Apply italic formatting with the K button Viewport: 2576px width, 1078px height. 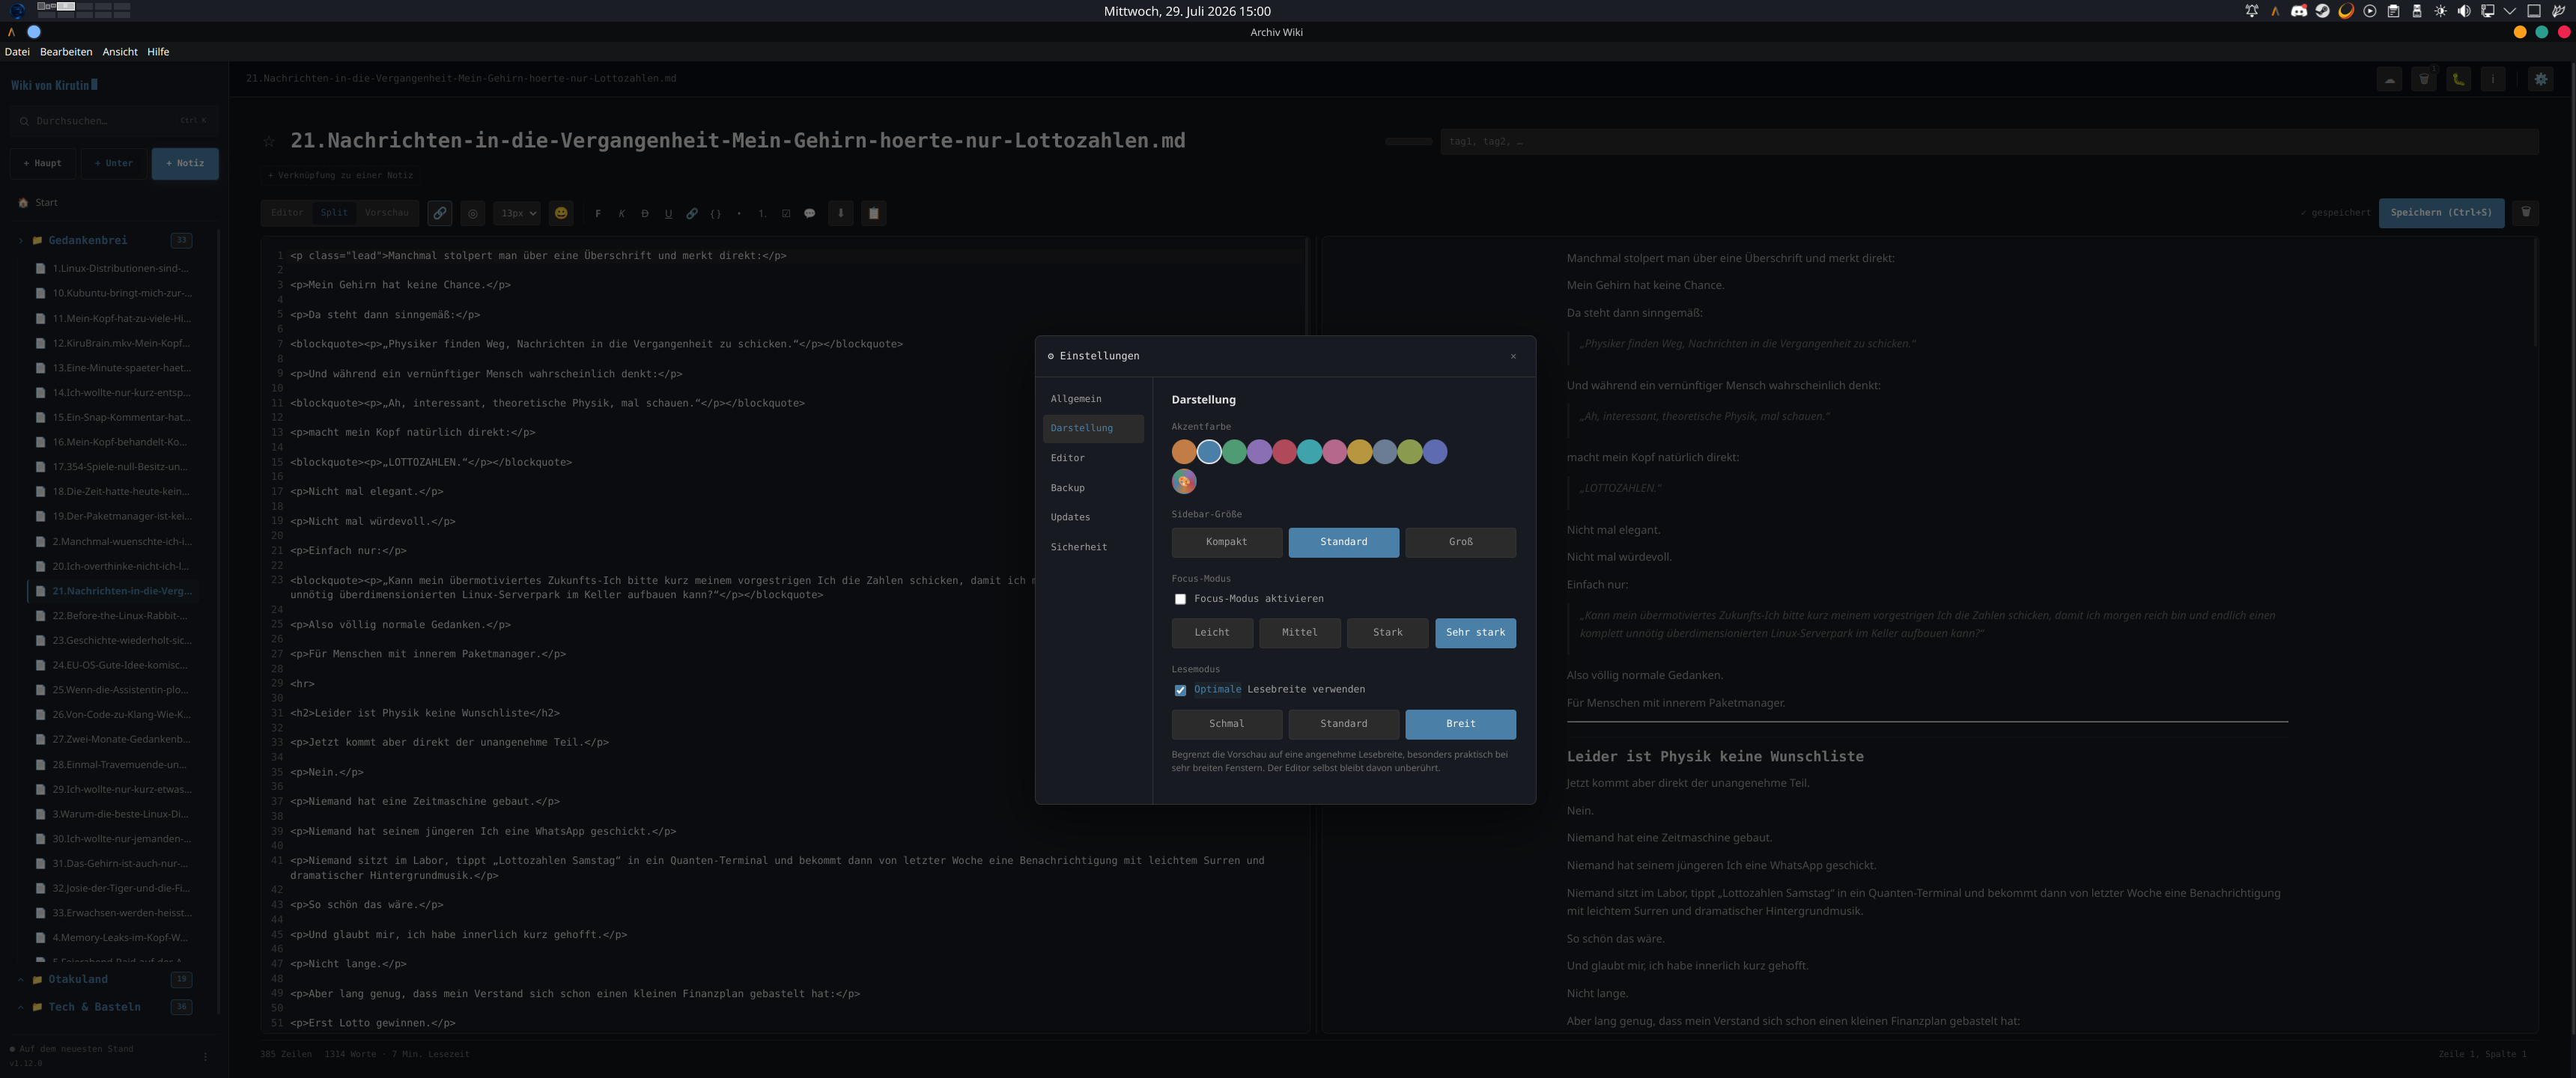coord(621,213)
